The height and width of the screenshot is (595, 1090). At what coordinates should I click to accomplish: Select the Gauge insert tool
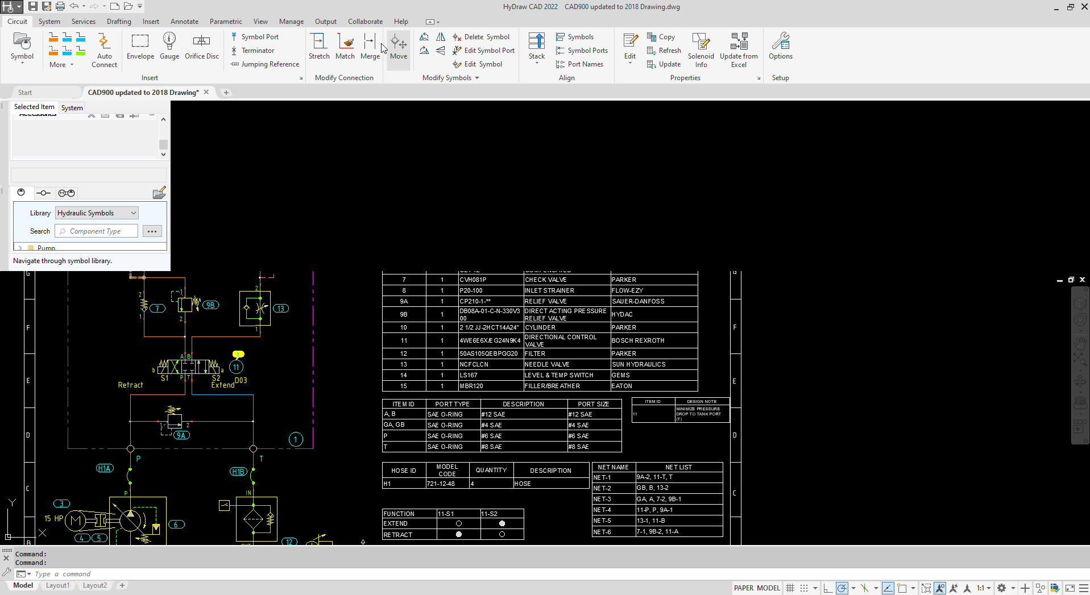click(169, 46)
